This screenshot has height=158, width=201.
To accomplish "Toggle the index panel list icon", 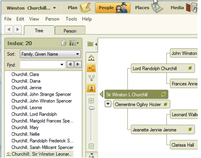I will [x=90, y=44].
